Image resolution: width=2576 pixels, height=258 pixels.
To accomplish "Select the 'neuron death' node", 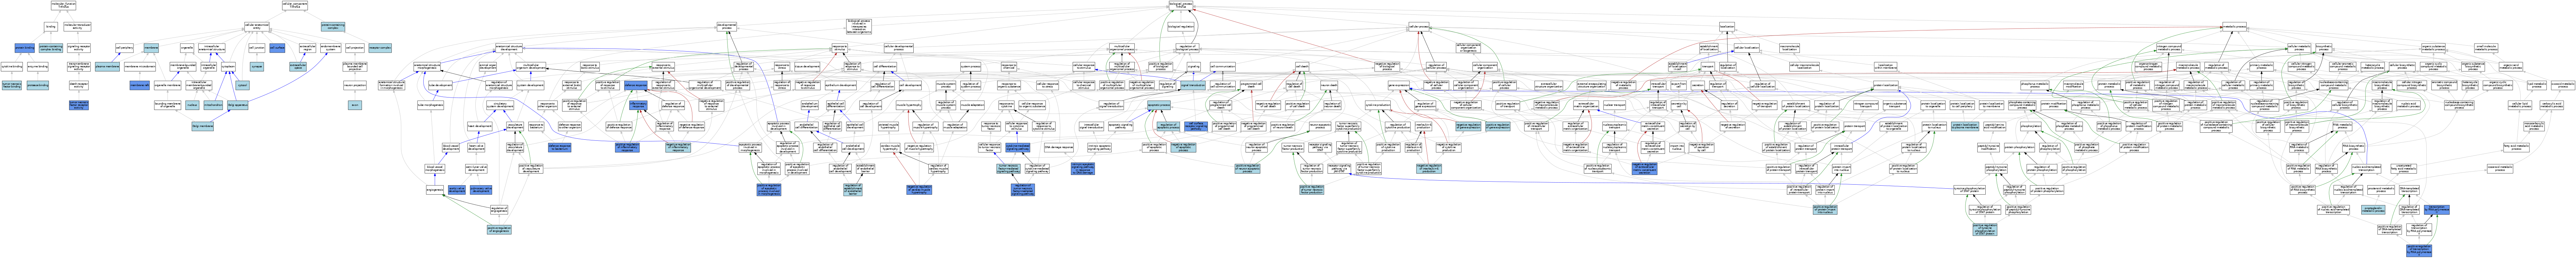I will [1329, 85].
